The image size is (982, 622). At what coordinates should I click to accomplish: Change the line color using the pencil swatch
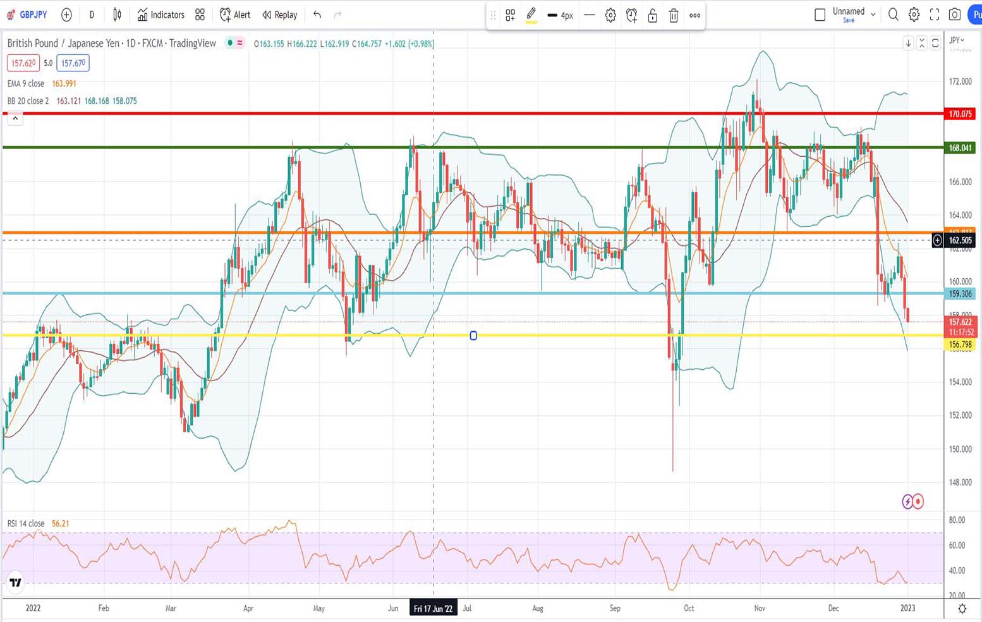click(x=531, y=16)
